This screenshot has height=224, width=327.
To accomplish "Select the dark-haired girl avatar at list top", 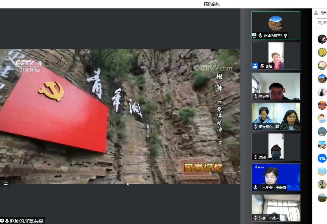I will point(322,39).
